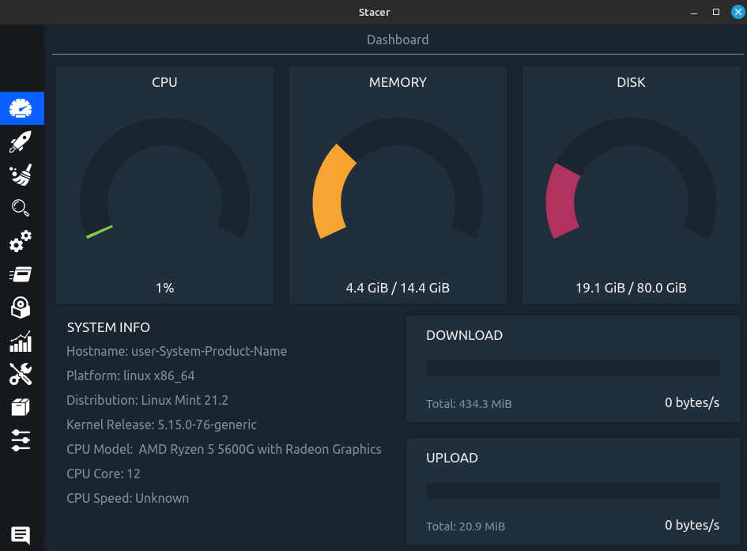Click the Upload speed progress bar
Screen dimensions: 747x551
click(x=572, y=491)
